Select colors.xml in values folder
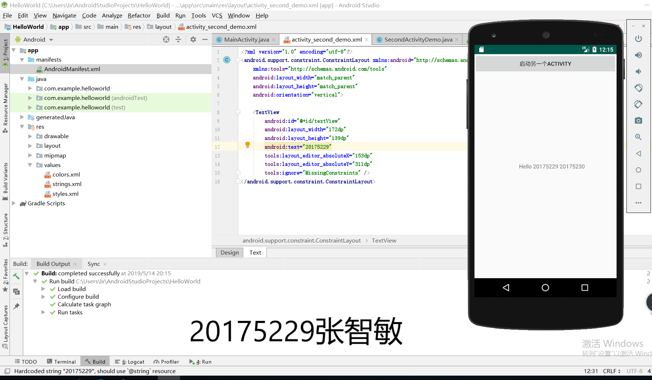The width and height of the screenshot is (652, 380). tap(66, 174)
